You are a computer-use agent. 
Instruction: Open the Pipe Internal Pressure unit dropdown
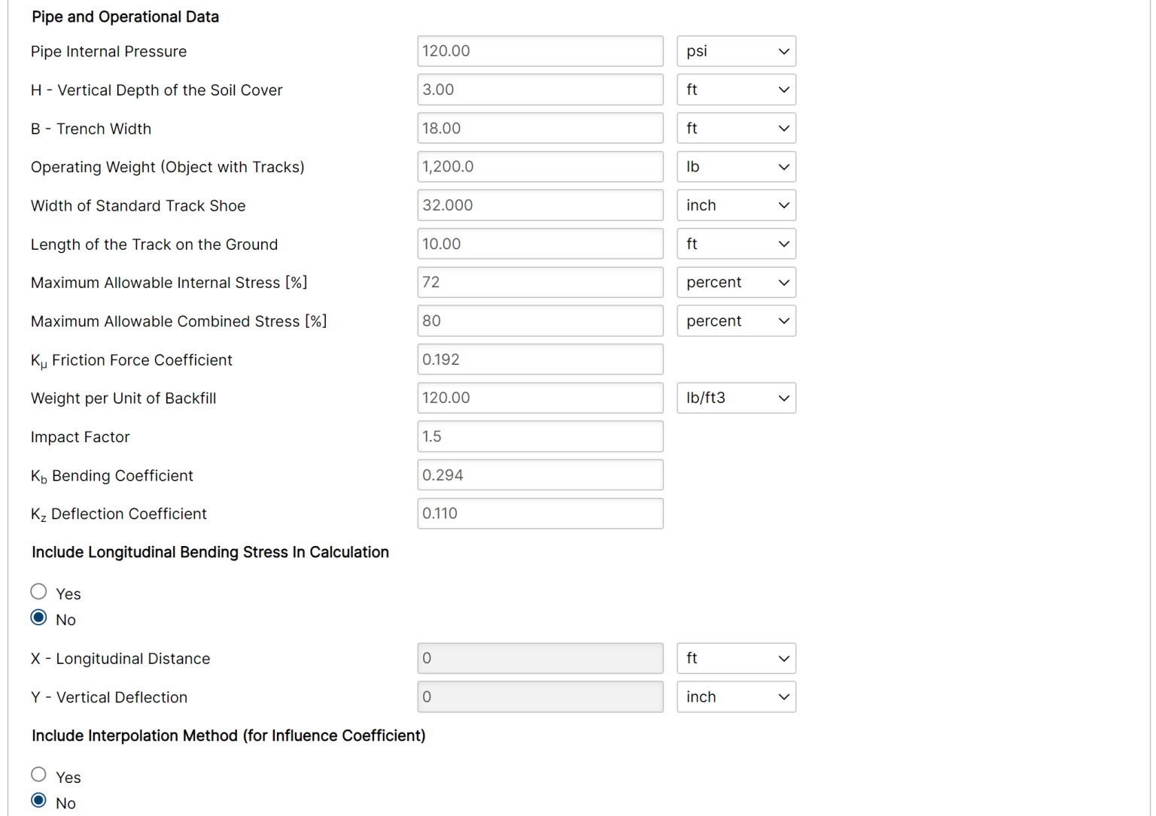pyautogui.click(x=735, y=50)
